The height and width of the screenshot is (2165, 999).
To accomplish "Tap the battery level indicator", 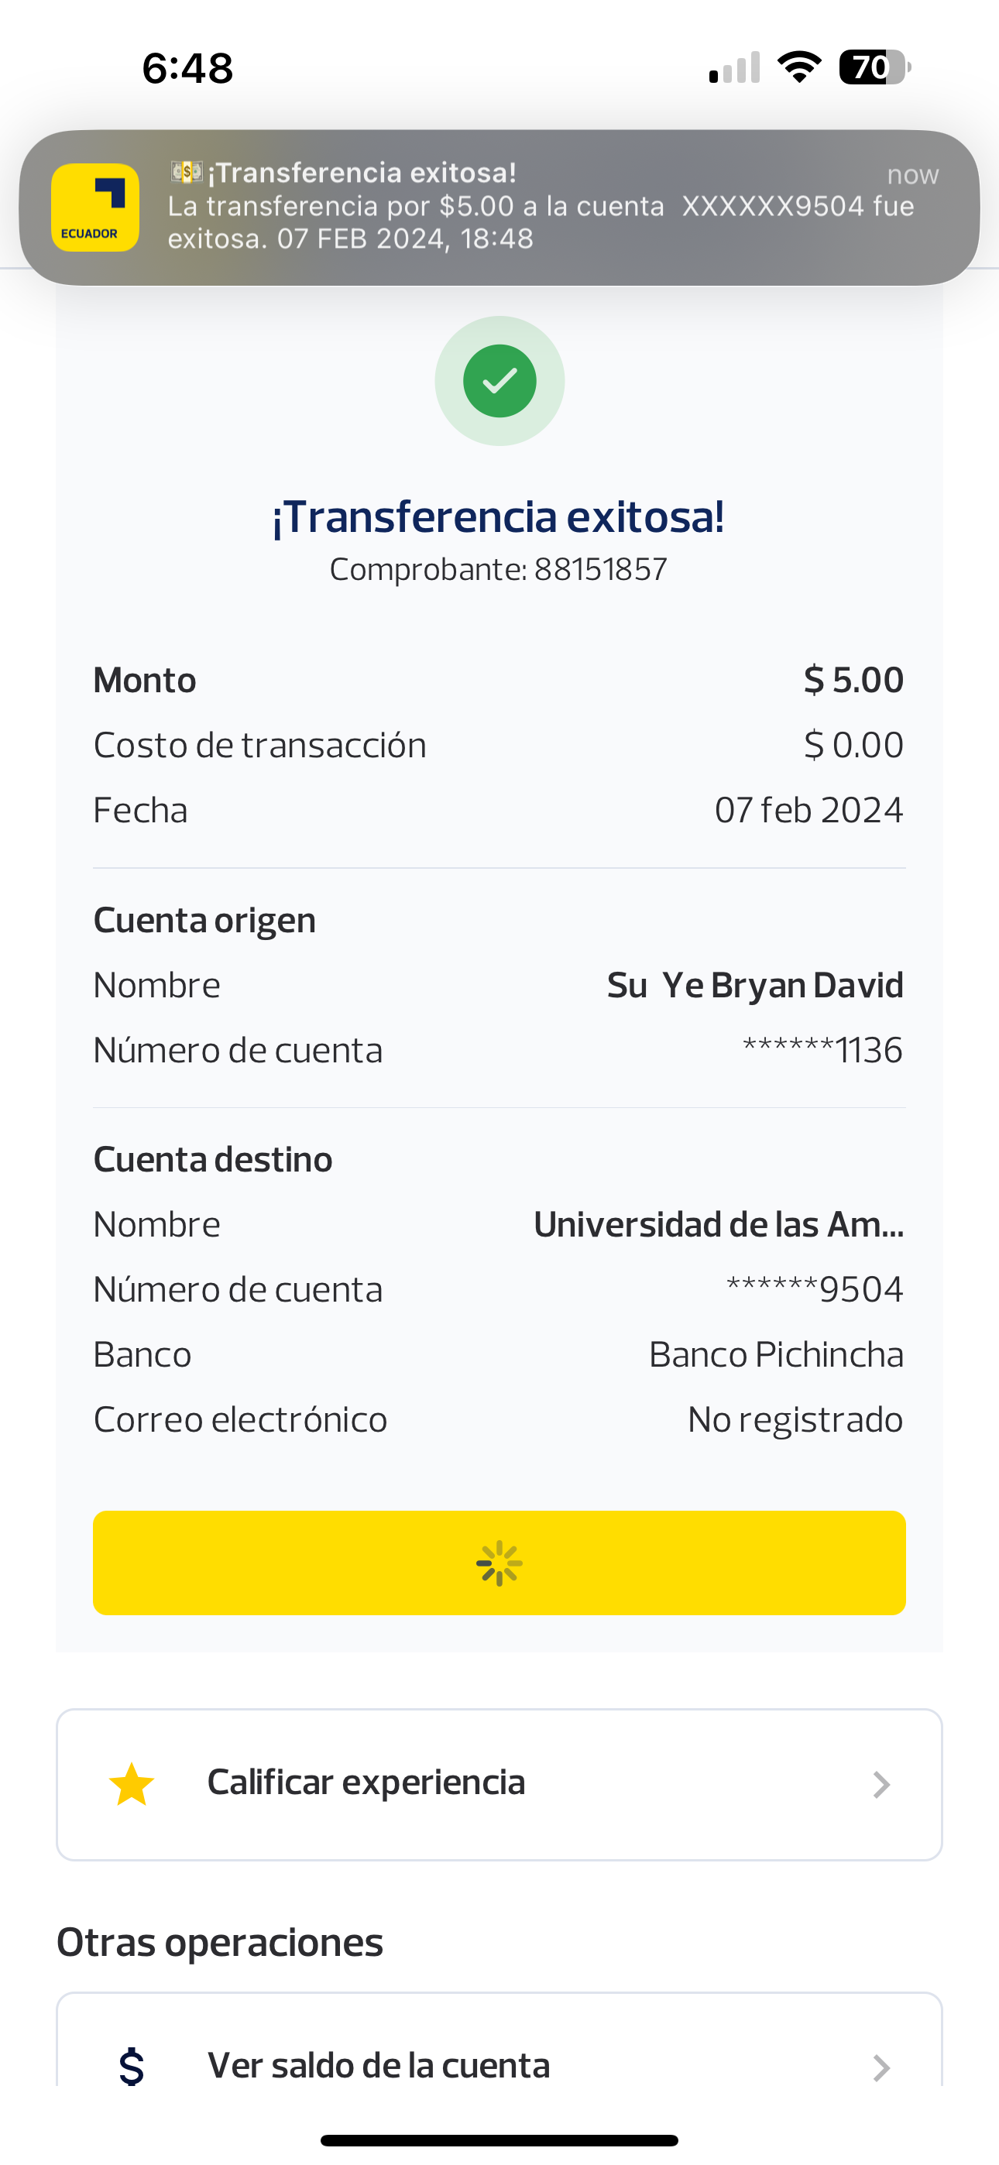I will 874,67.
